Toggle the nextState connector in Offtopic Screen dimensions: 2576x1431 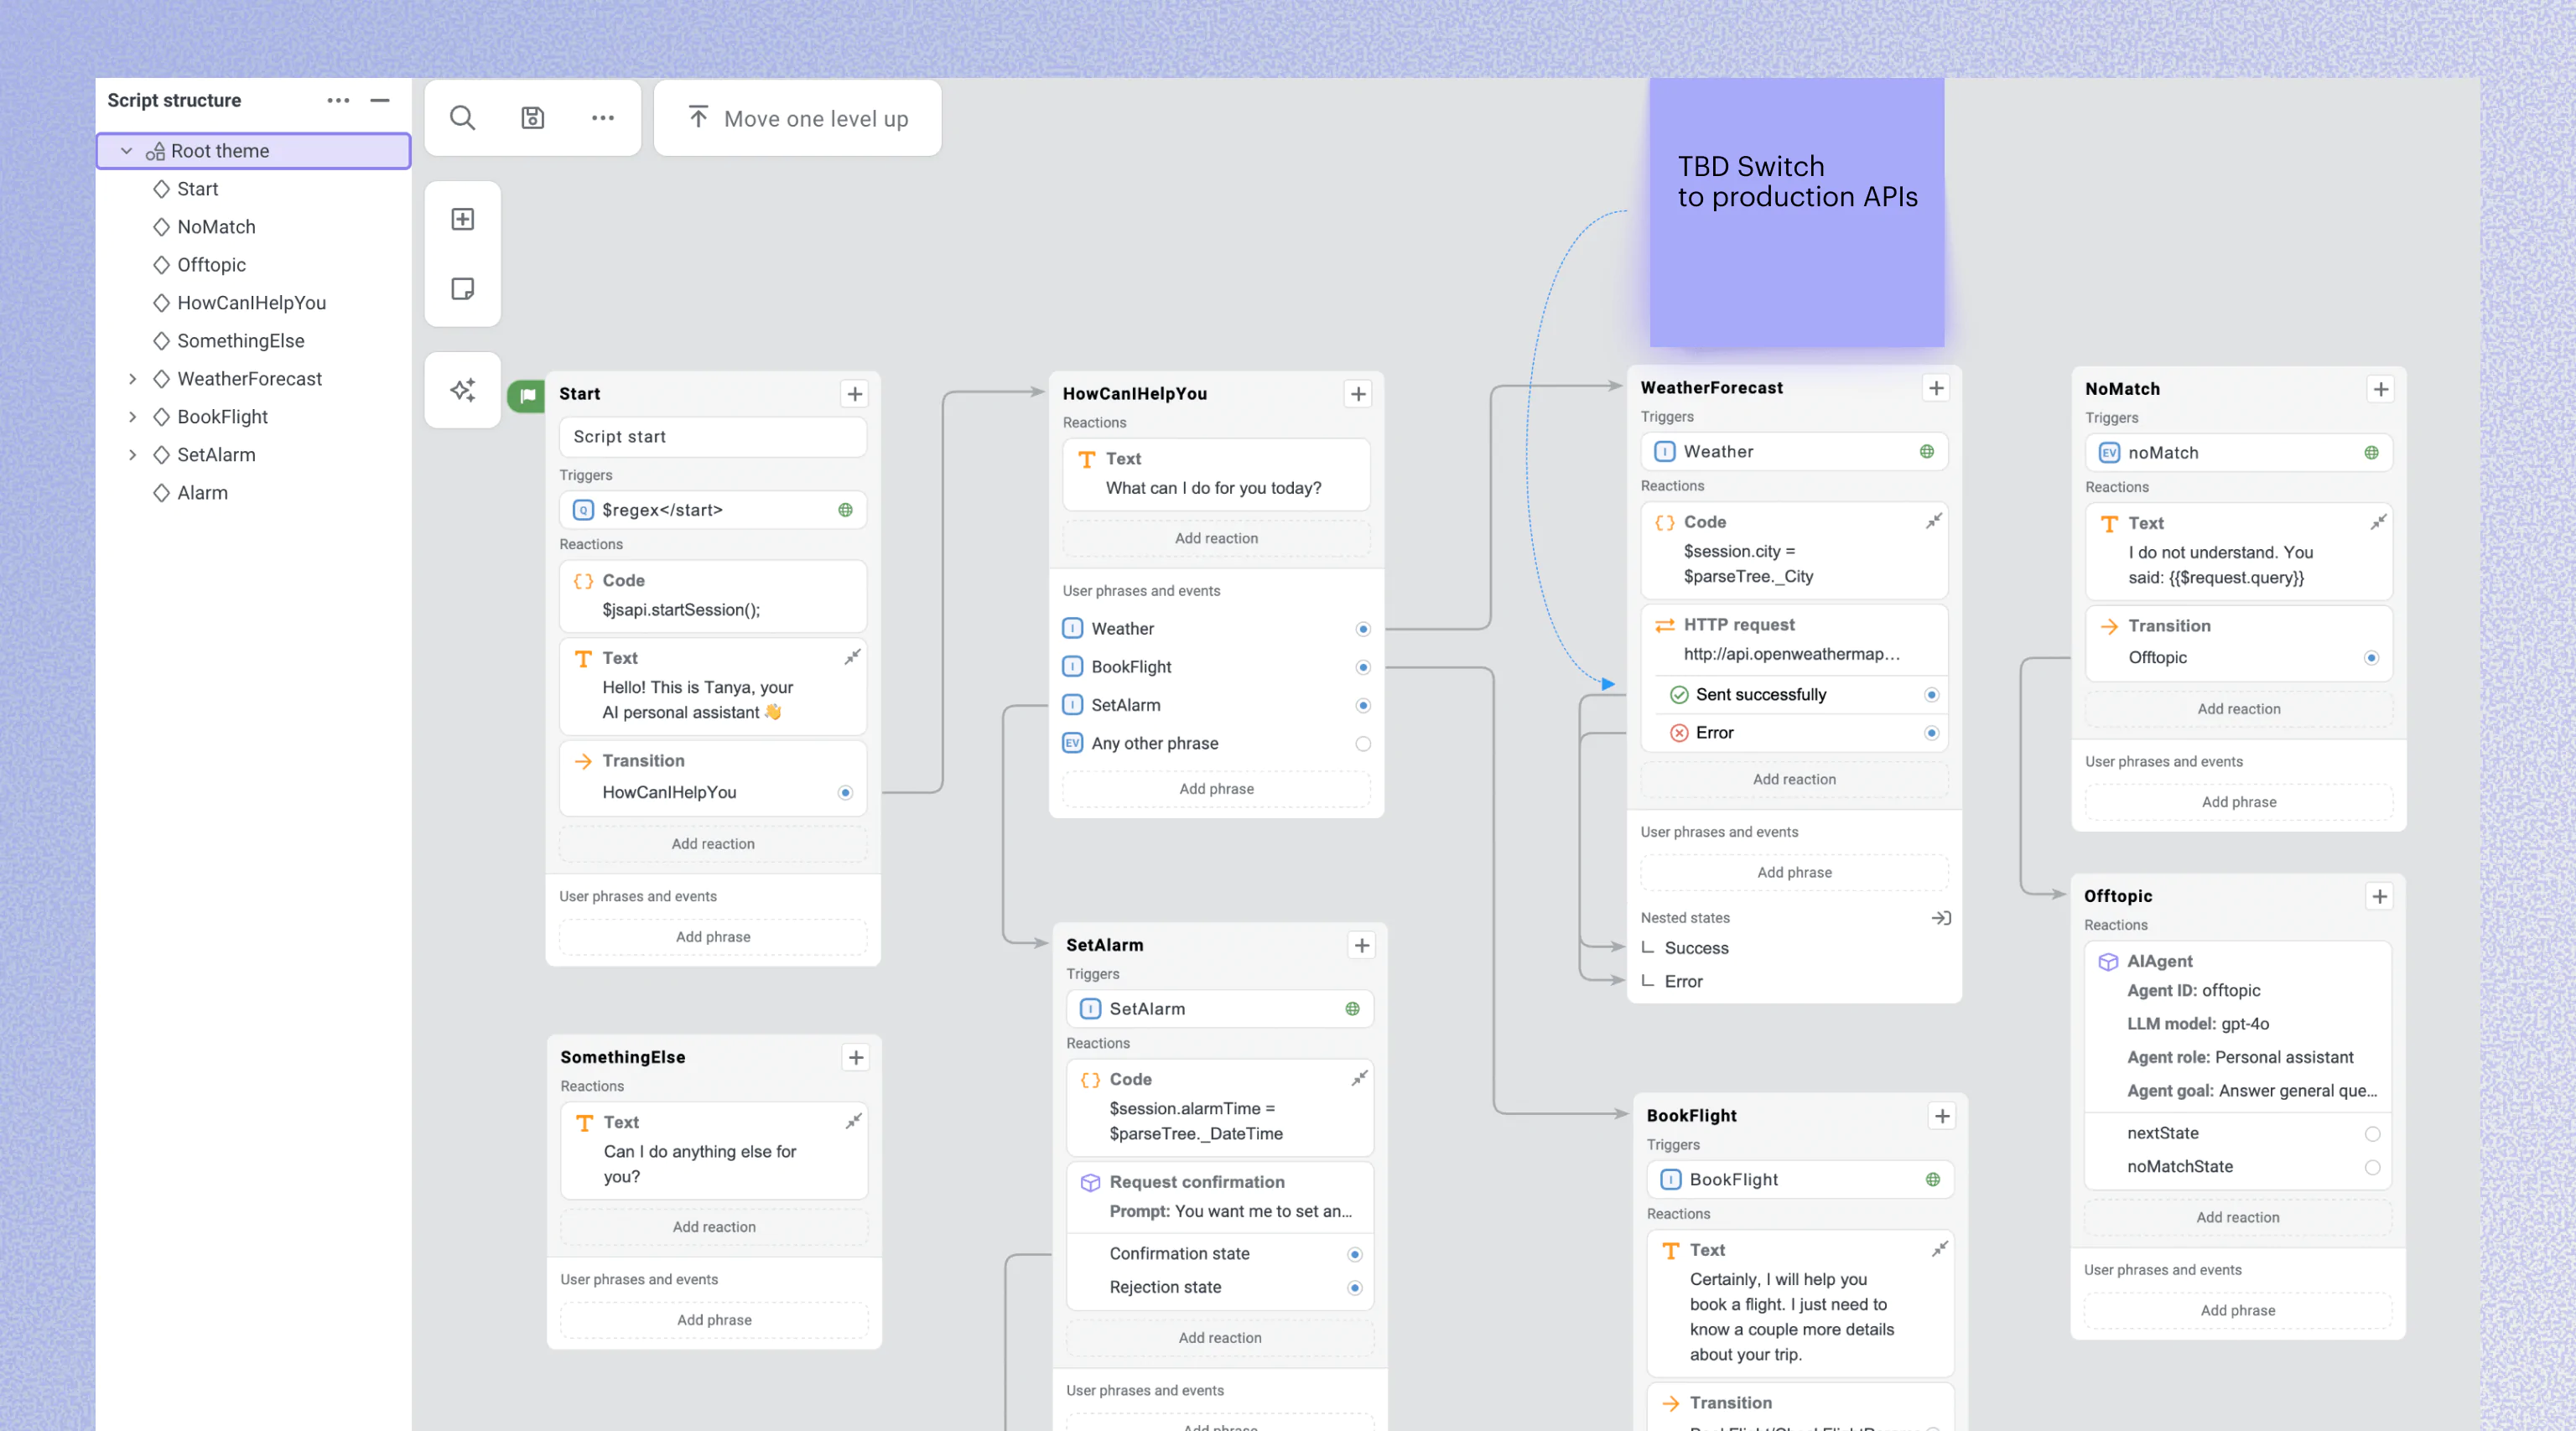tap(2372, 1134)
